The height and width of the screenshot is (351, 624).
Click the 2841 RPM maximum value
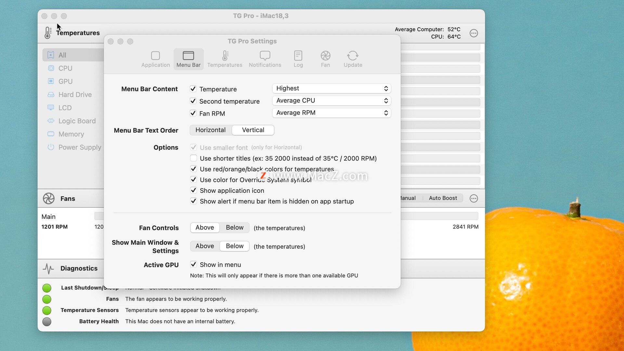pos(465,227)
